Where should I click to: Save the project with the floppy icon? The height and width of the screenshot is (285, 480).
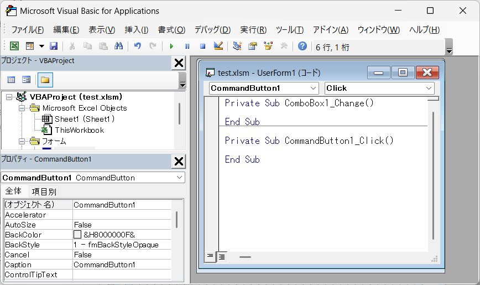(x=54, y=46)
